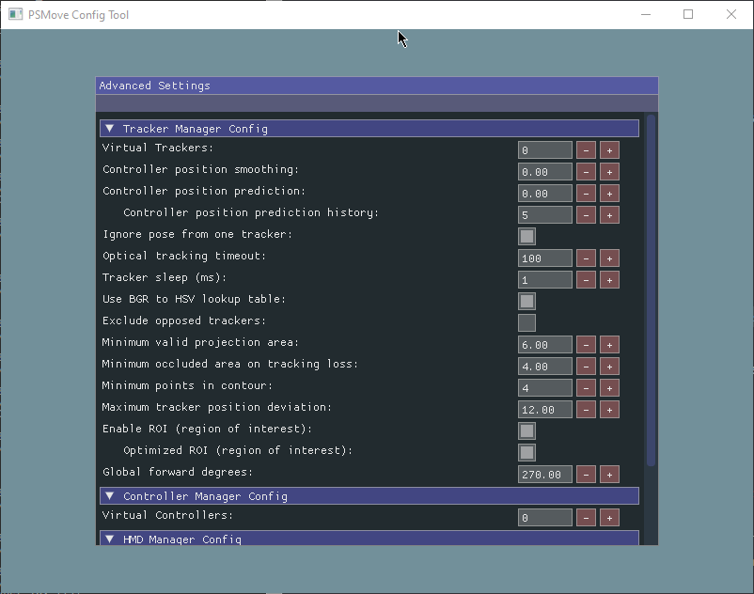
Task: Maximize the PSMove Config Tool window
Action: [x=688, y=14]
